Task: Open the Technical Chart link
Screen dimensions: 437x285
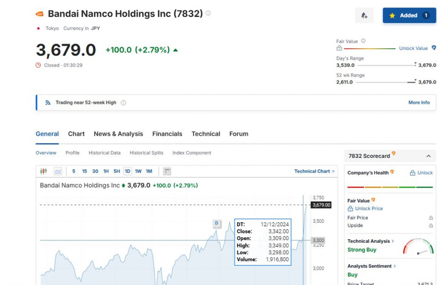Action: coord(315,172)
